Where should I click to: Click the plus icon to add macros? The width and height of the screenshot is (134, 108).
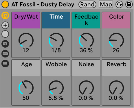click(x=5, y=25)
